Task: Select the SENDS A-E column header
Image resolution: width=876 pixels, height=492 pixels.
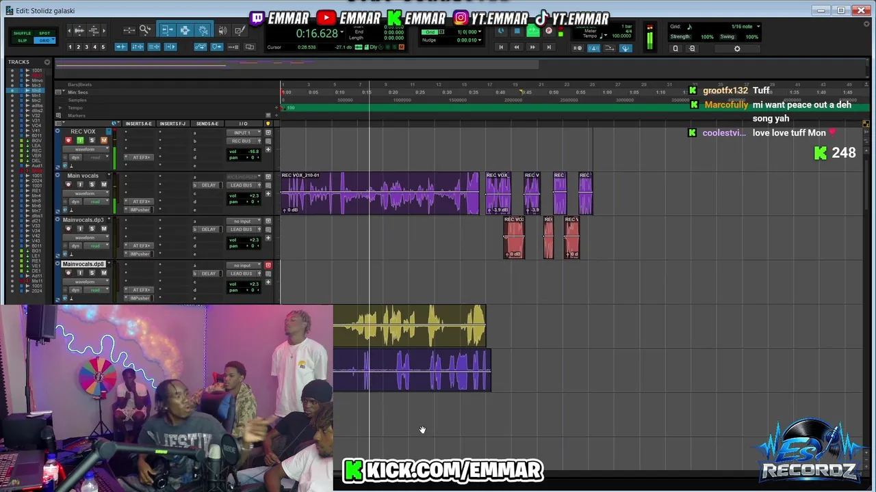Action: click(207, 124)
